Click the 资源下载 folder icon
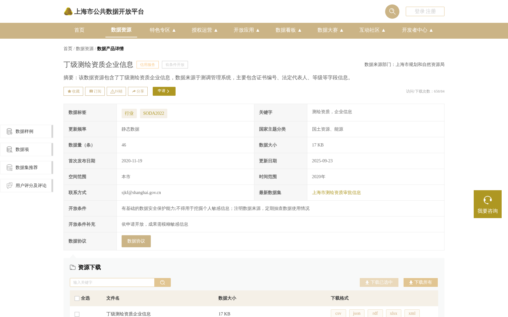 click(x=73, y=267)
